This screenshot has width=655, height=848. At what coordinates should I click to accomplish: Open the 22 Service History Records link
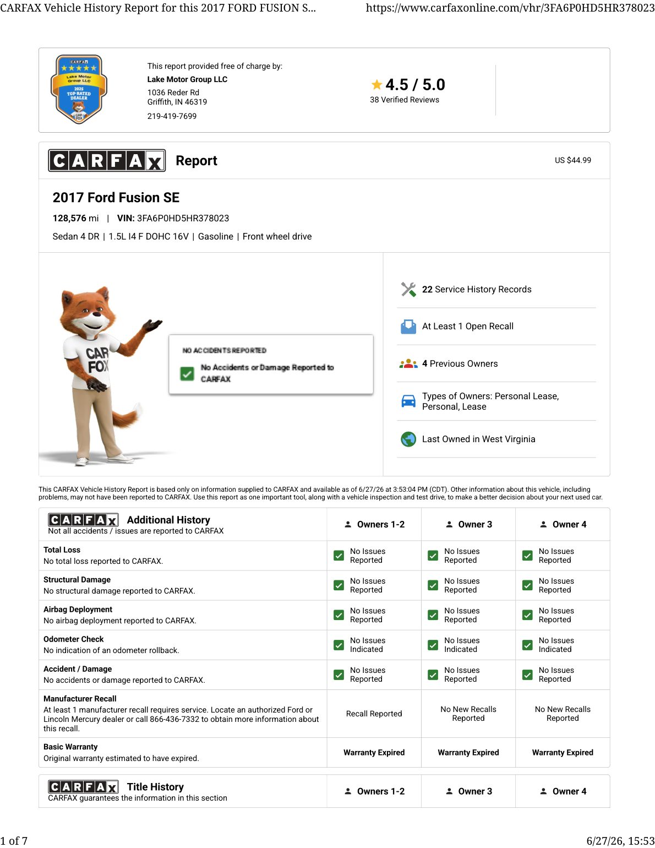(477, 289)
